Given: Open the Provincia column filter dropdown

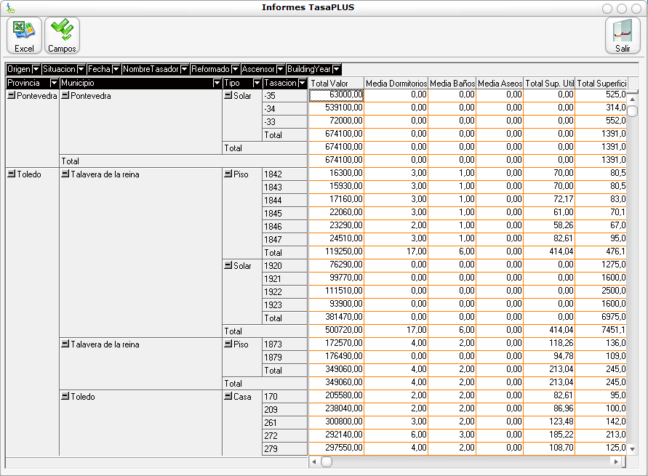Looking at the screenshot, I should 53,84.
